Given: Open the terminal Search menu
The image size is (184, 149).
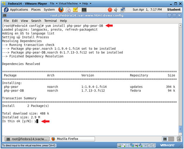Looking at the screenshot, I should click(x=36, y=21).
